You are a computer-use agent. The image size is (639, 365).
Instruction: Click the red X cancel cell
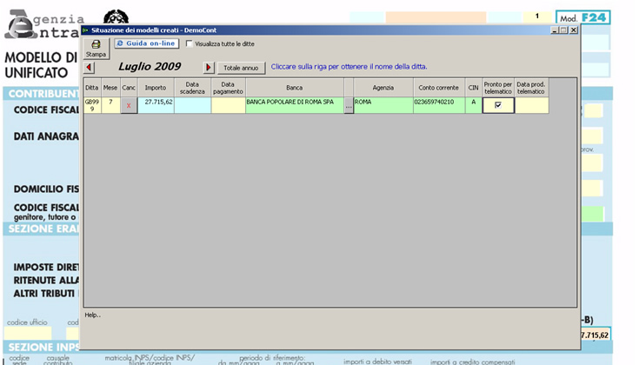pos(129,105)
